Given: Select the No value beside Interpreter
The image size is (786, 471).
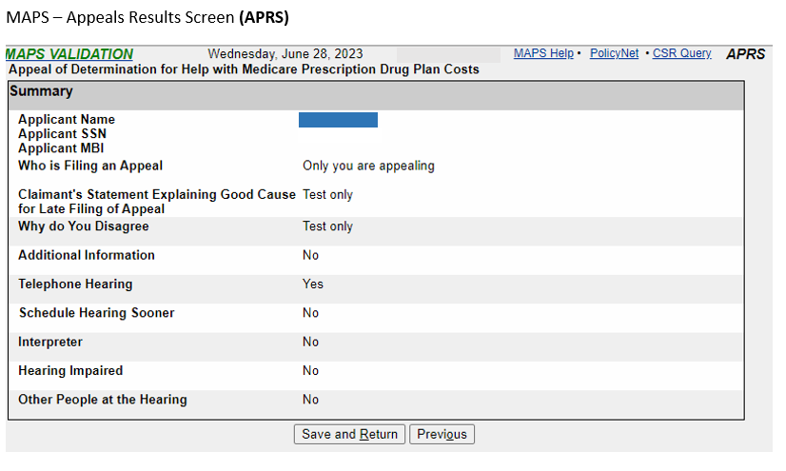Looking at the screenshot, I should [310, 342].
